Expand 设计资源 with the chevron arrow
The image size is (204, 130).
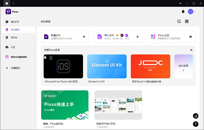click(183, 70)
